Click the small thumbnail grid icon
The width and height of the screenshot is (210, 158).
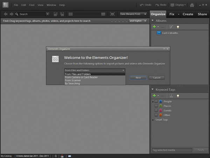pos(71,14)
